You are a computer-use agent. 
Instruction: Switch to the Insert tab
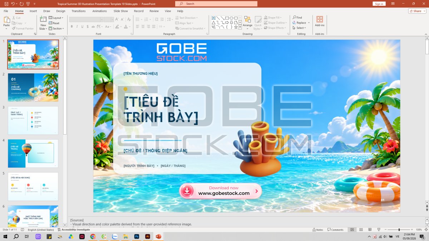(33, 11)
